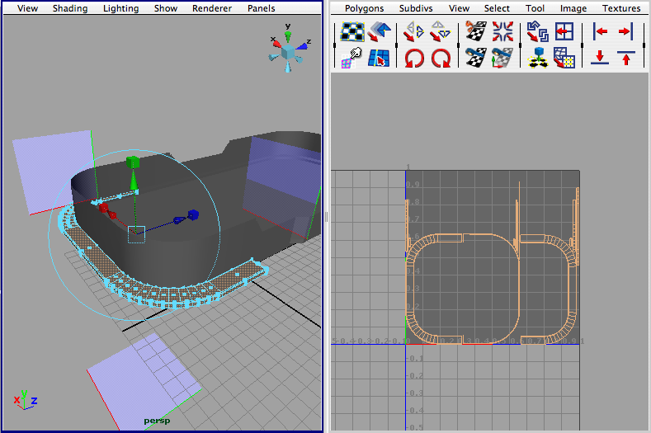
Task: Open the Subdivs menu
Action: 416,8
